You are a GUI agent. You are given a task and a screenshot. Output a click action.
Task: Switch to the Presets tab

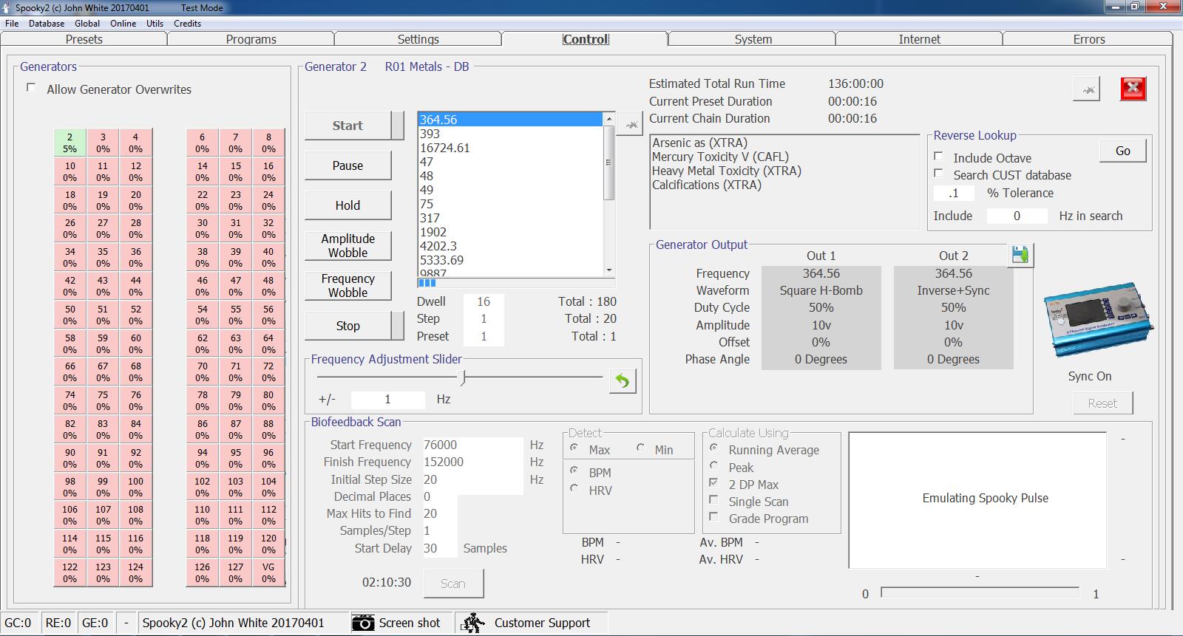(84, 39)
